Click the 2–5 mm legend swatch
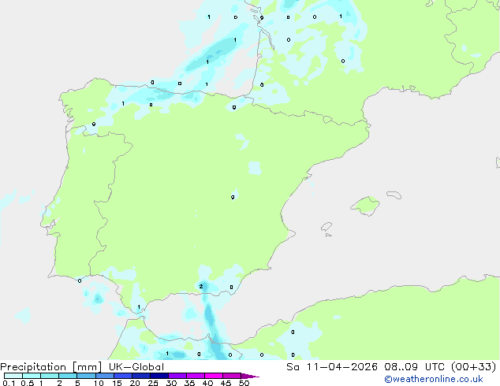Screen dimensions: 500x386 pos(68,376)
